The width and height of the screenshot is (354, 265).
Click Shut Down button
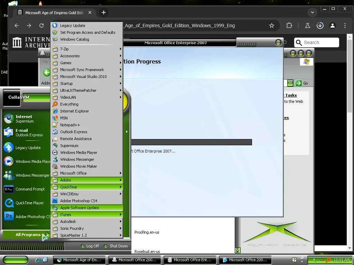pyautogui.click(x=116, y=246)
